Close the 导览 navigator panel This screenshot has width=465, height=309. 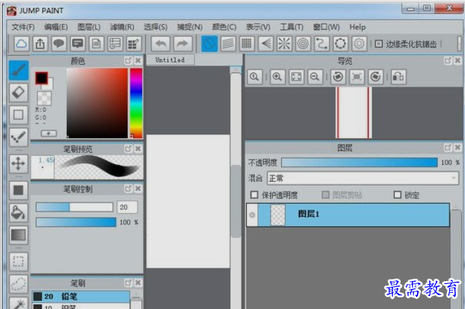coord(458,61)
